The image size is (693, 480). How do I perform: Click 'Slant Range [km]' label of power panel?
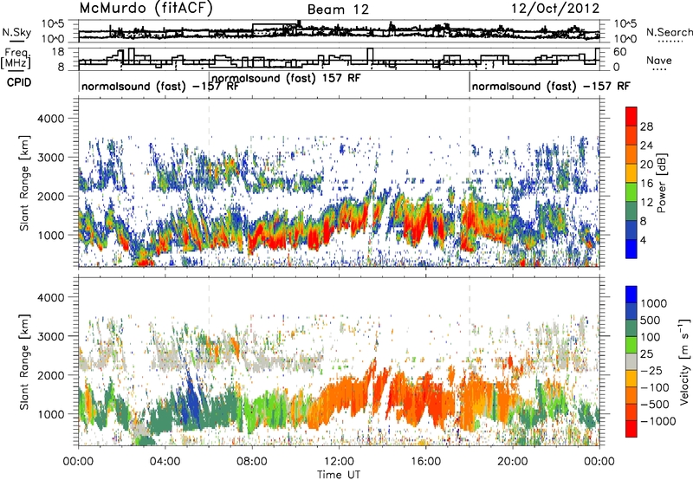click(24, 183)
